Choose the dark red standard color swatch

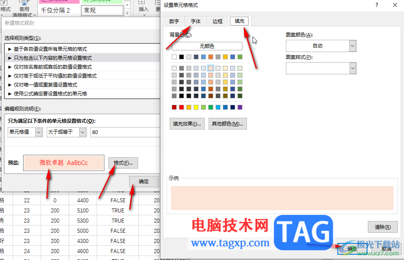pyautogui.click(x=174, y=107)
